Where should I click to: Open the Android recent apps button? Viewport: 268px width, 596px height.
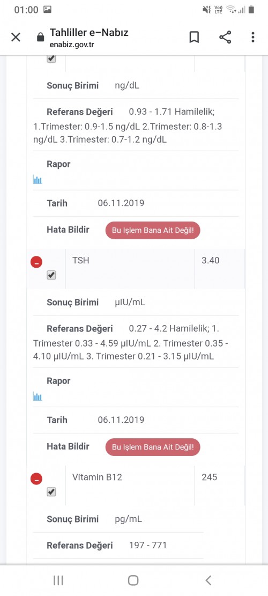pyautogui.click(x=58, y=580)
